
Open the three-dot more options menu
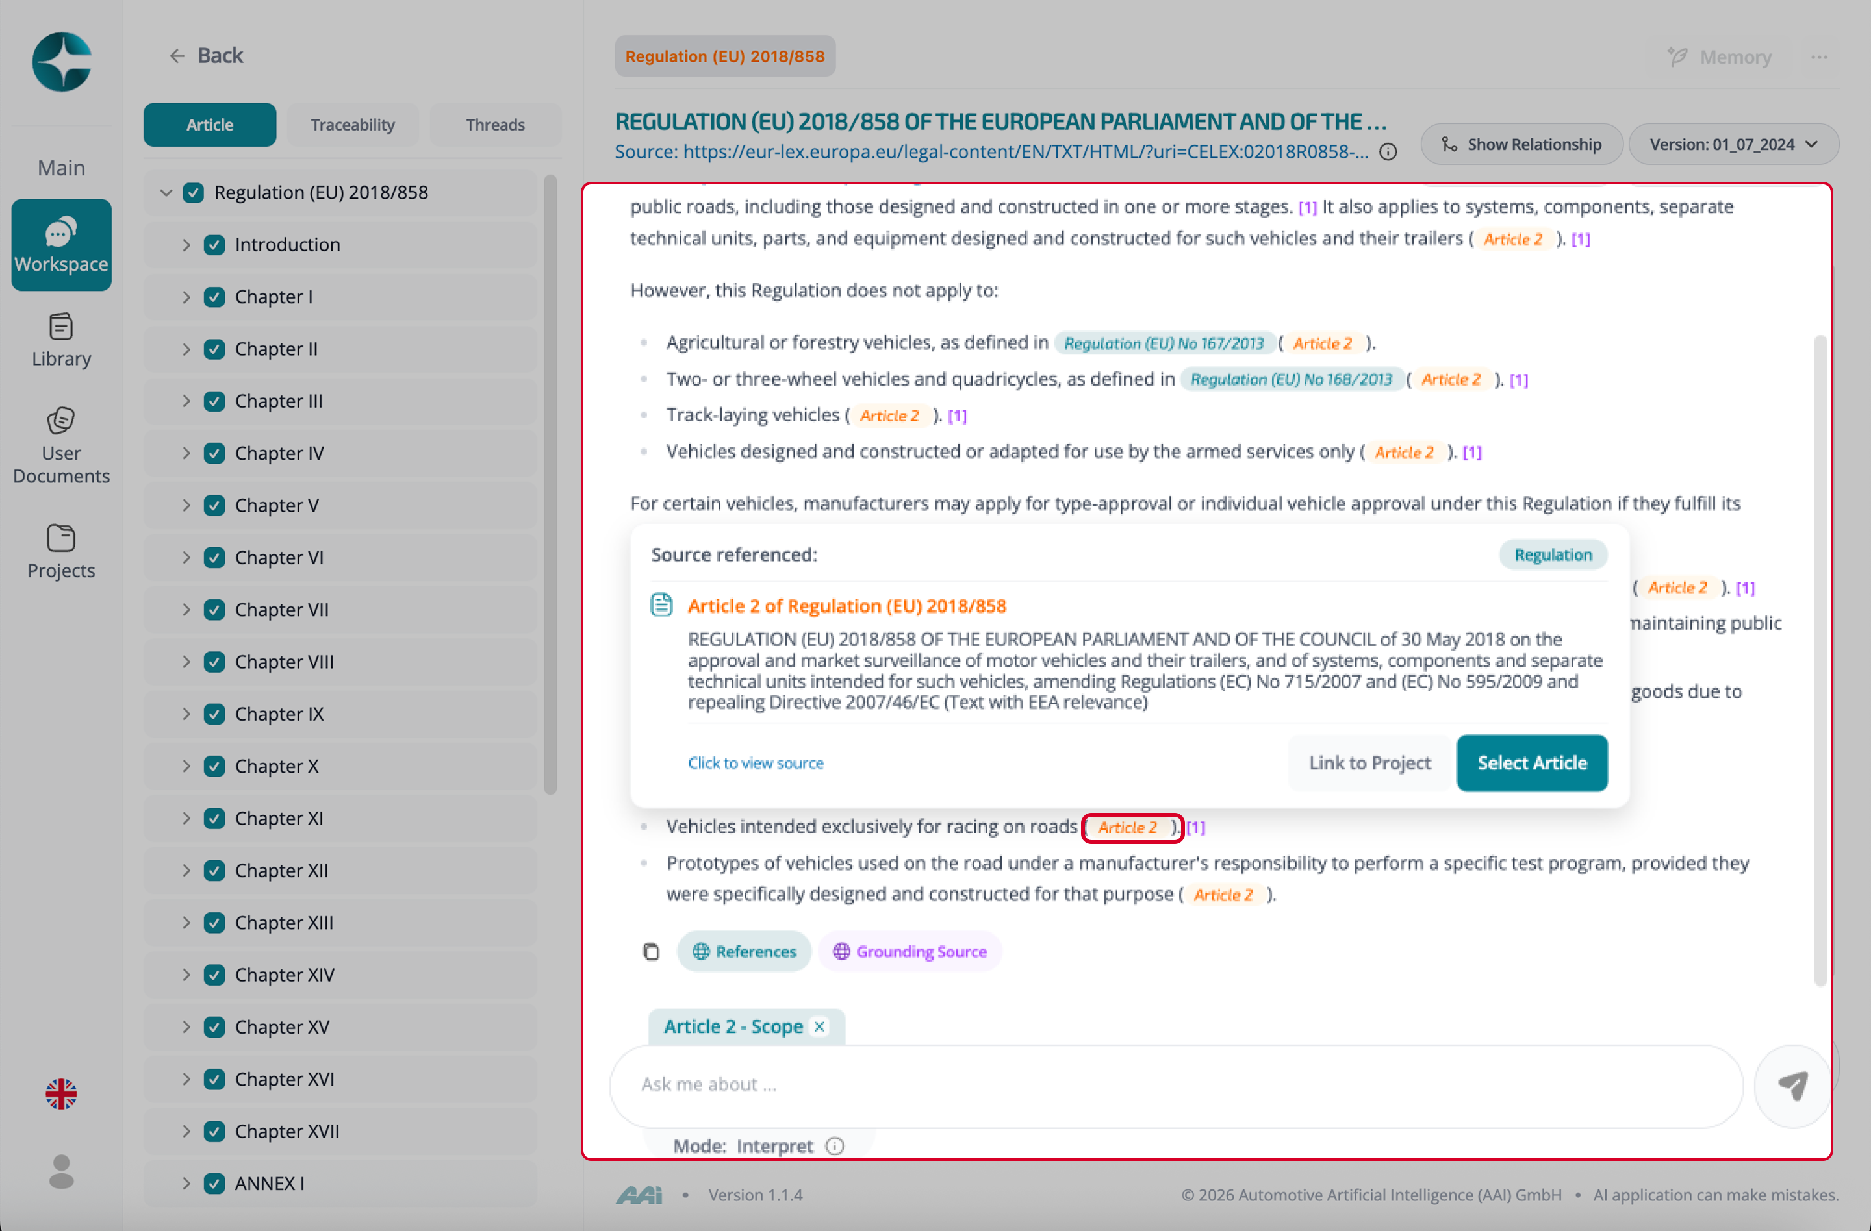(x=1819, y=57)
